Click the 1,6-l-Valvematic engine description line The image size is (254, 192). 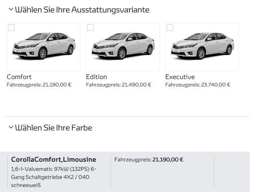[x=54, y=168]
